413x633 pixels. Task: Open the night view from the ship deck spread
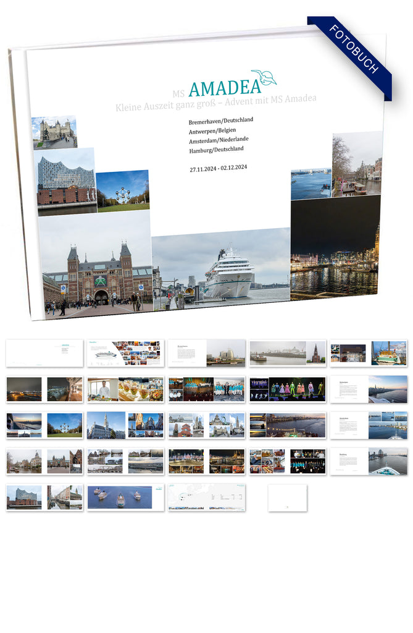44,389
